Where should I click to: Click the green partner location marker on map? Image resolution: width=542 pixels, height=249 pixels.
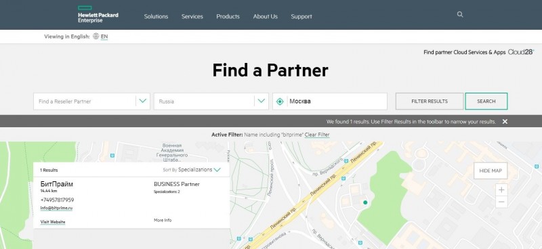coord(365,202)
